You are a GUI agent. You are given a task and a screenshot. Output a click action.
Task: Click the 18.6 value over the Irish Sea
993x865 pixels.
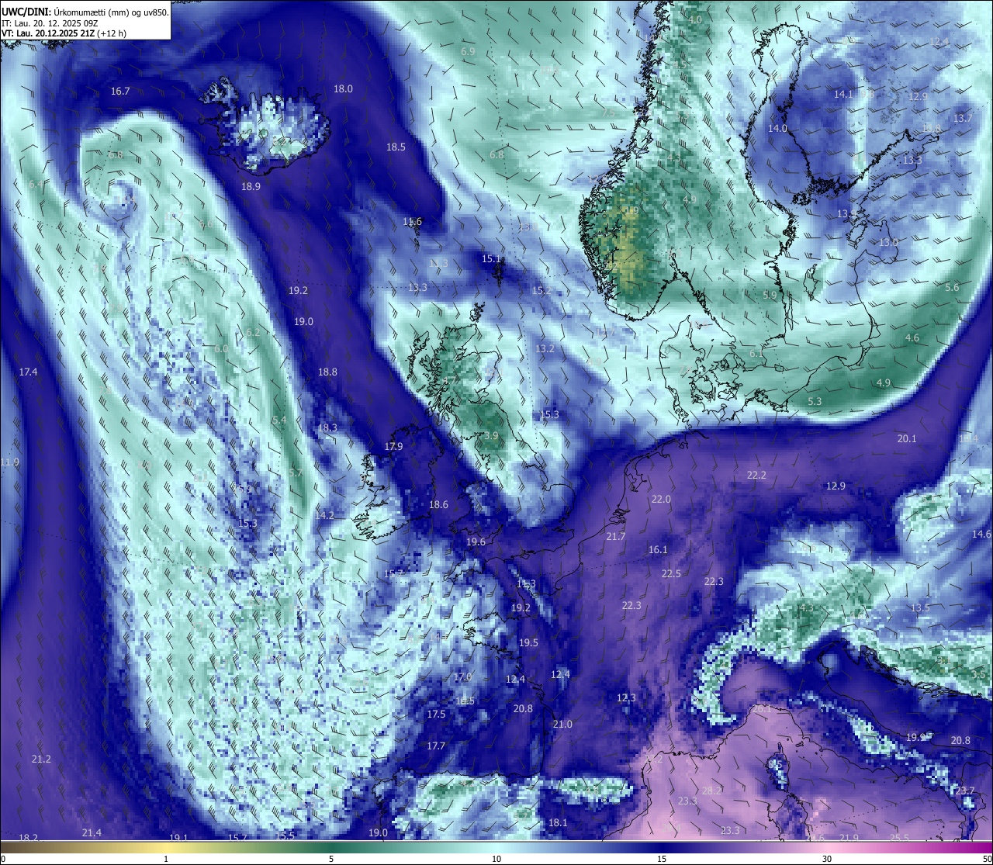pyautogui.click(x=438, y=505)
